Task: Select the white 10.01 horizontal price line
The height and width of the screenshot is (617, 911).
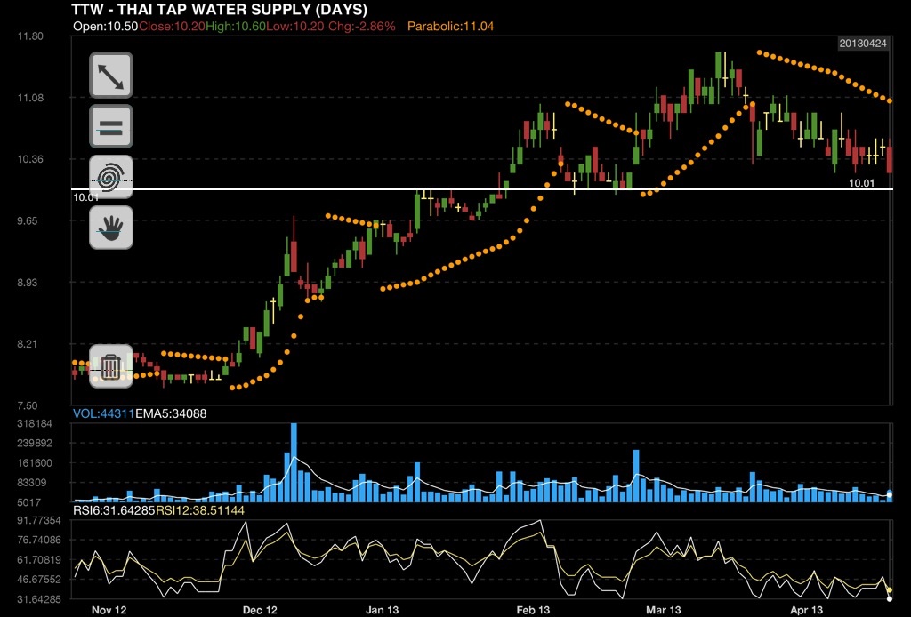Action: click(482, 189)
